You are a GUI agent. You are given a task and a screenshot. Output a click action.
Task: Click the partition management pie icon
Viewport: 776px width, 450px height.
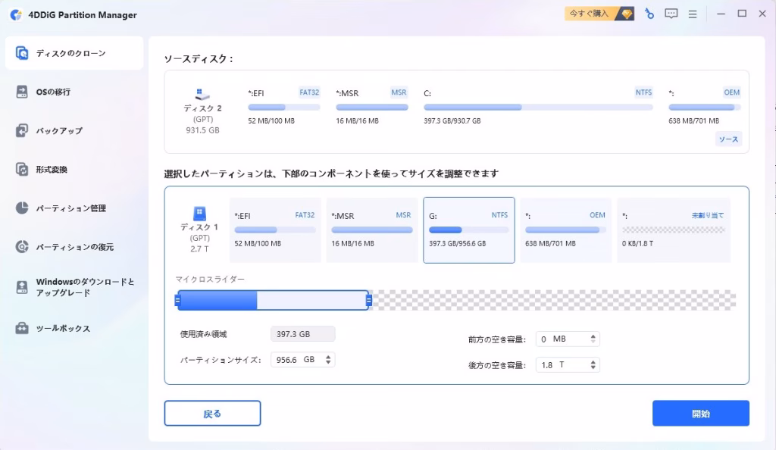click(x=22, y=208)
